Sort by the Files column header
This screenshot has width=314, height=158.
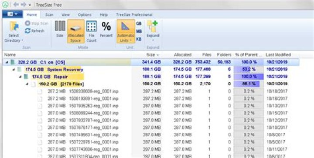(x=207, y=55)
